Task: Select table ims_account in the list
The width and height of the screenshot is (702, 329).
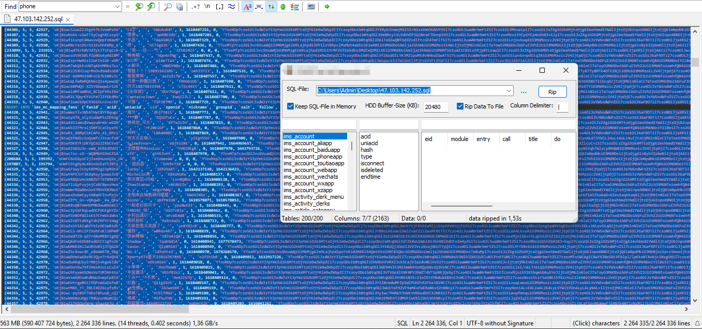Action: [315, 136]
